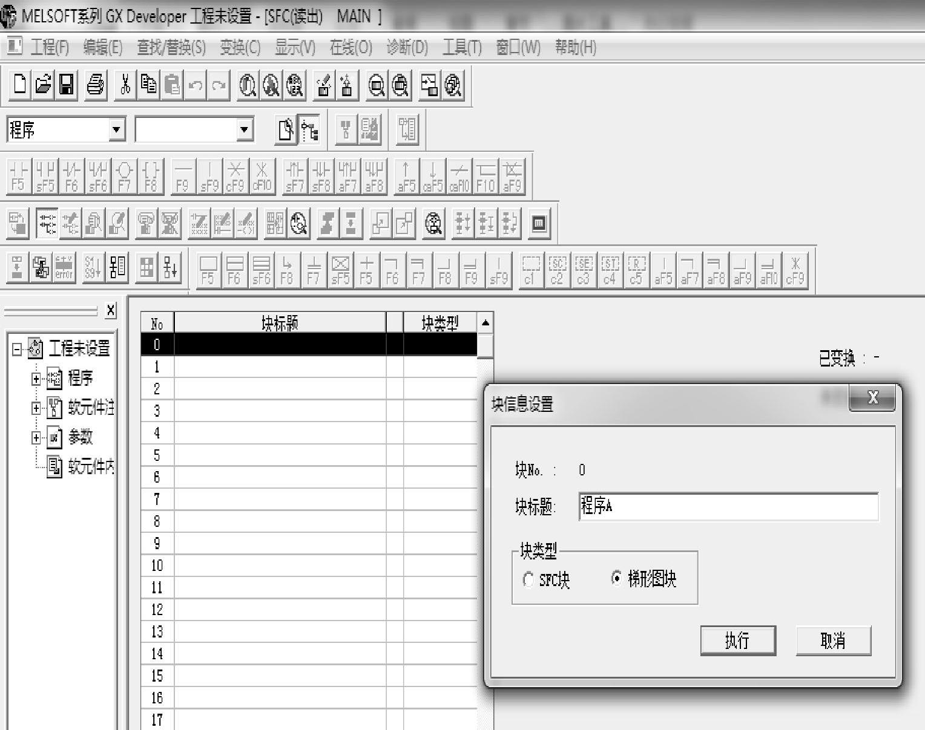Open the 变换(C) menu
Image resolution: width=925 pixels, height=730 pixels.
click(x=240, y=47)
